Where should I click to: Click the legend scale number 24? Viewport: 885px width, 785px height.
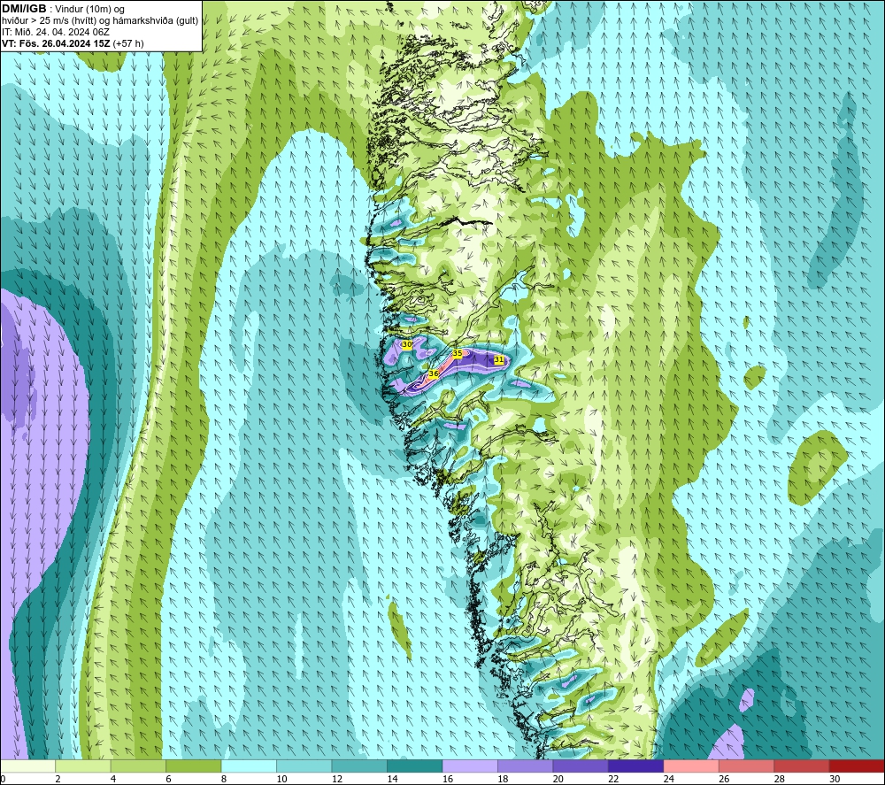(x=668, y=779)
